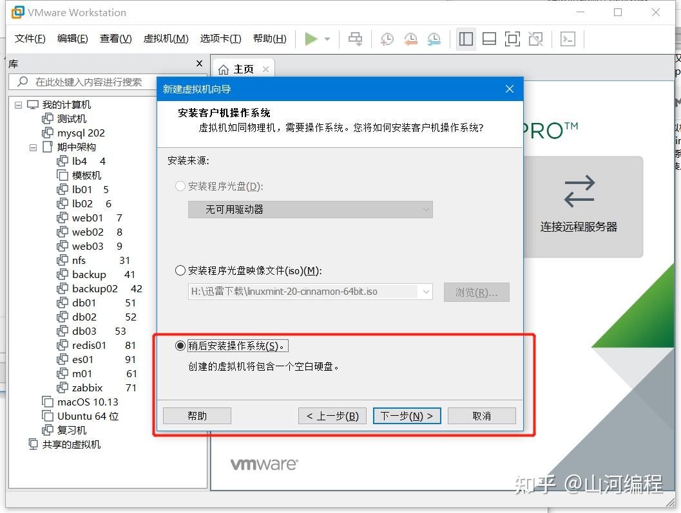Select the web01 virtual machine
This screenshot has width=681, height=513.
click(90, 218)
